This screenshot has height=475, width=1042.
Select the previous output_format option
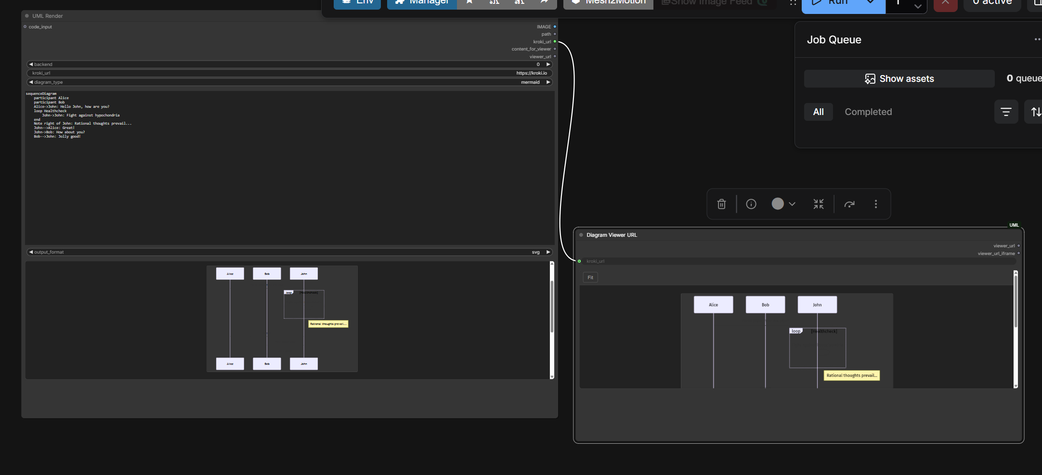pos(31,252)
